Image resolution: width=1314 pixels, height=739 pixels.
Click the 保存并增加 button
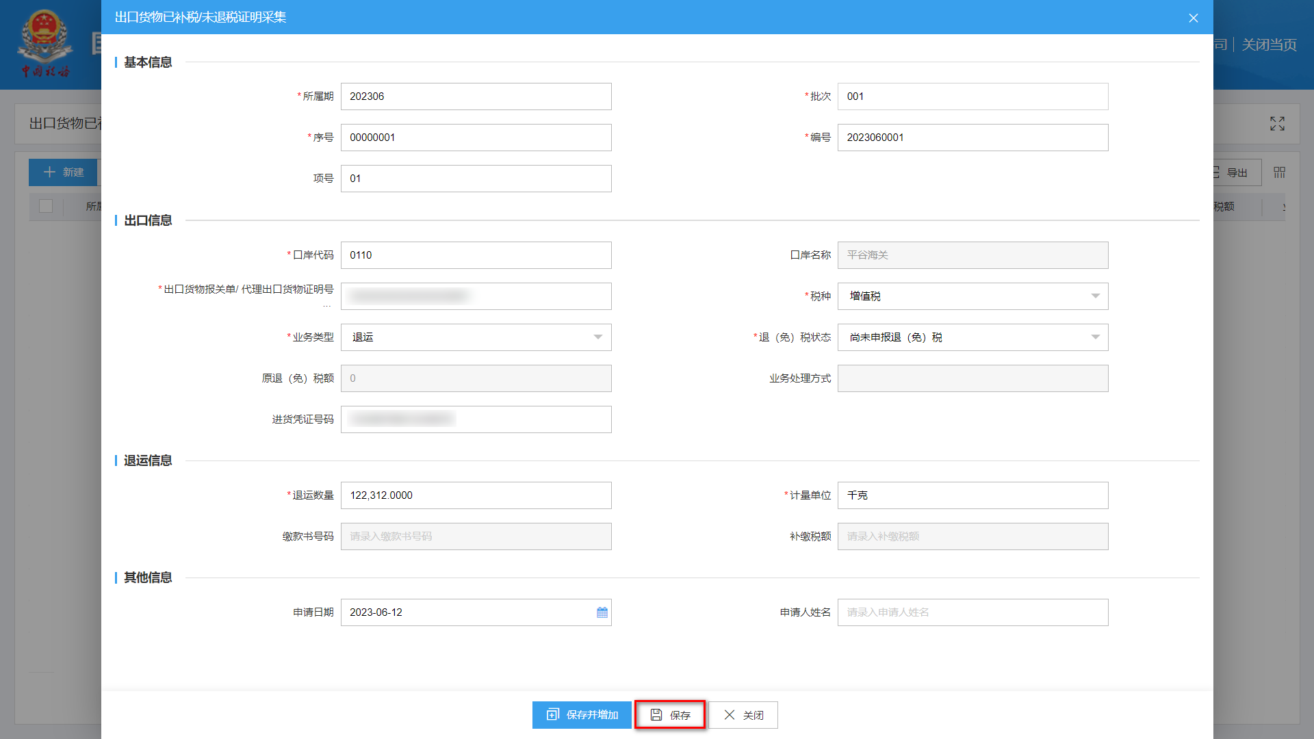click(582, 715)
